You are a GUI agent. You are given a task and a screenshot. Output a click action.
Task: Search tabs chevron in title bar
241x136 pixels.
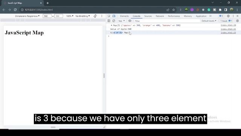212,3
